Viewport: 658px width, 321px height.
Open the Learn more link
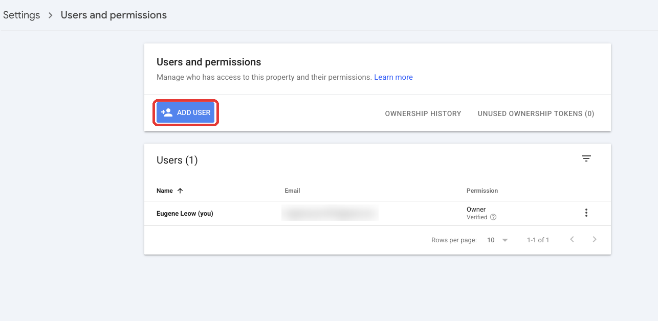393,77
